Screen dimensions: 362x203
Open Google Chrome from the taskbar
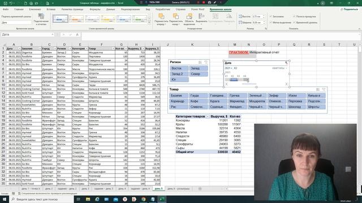(x=144, y=199)
